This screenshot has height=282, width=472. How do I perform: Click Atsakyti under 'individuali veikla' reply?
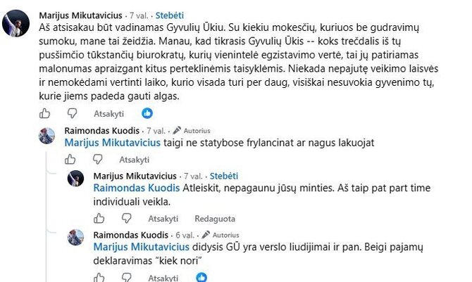163,219
